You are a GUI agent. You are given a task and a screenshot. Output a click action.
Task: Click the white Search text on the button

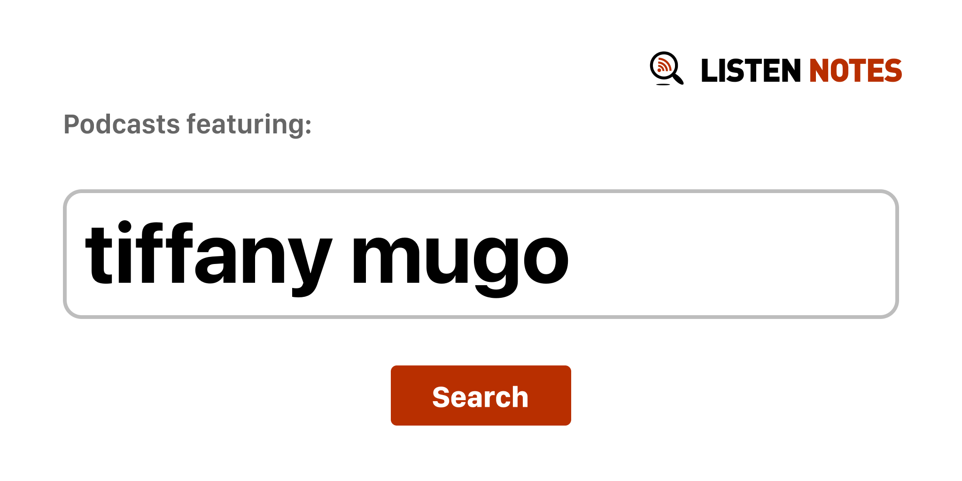tap(481, 397)
